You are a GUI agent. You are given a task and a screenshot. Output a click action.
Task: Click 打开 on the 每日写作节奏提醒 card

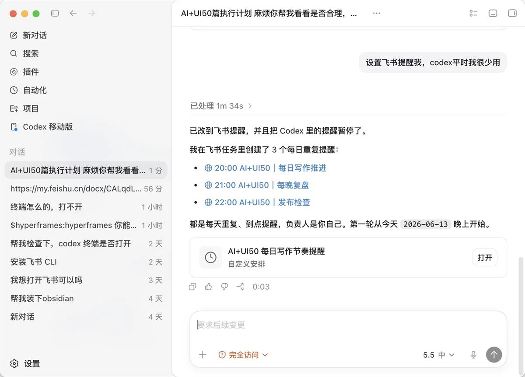pos(485,258)
